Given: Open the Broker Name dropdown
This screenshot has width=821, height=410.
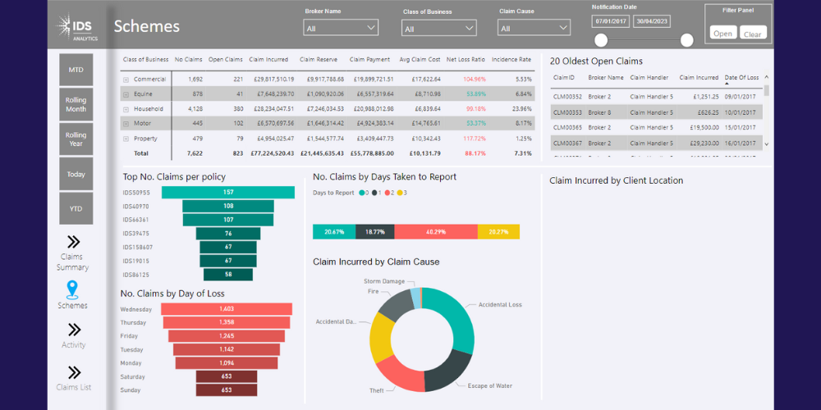Looking at the screenshot, I should [x=341, y=28].
